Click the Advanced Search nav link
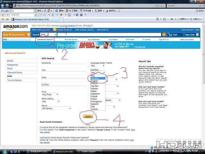Image resolution: width=205 pixels, height=154 pixels. point(45,39)
